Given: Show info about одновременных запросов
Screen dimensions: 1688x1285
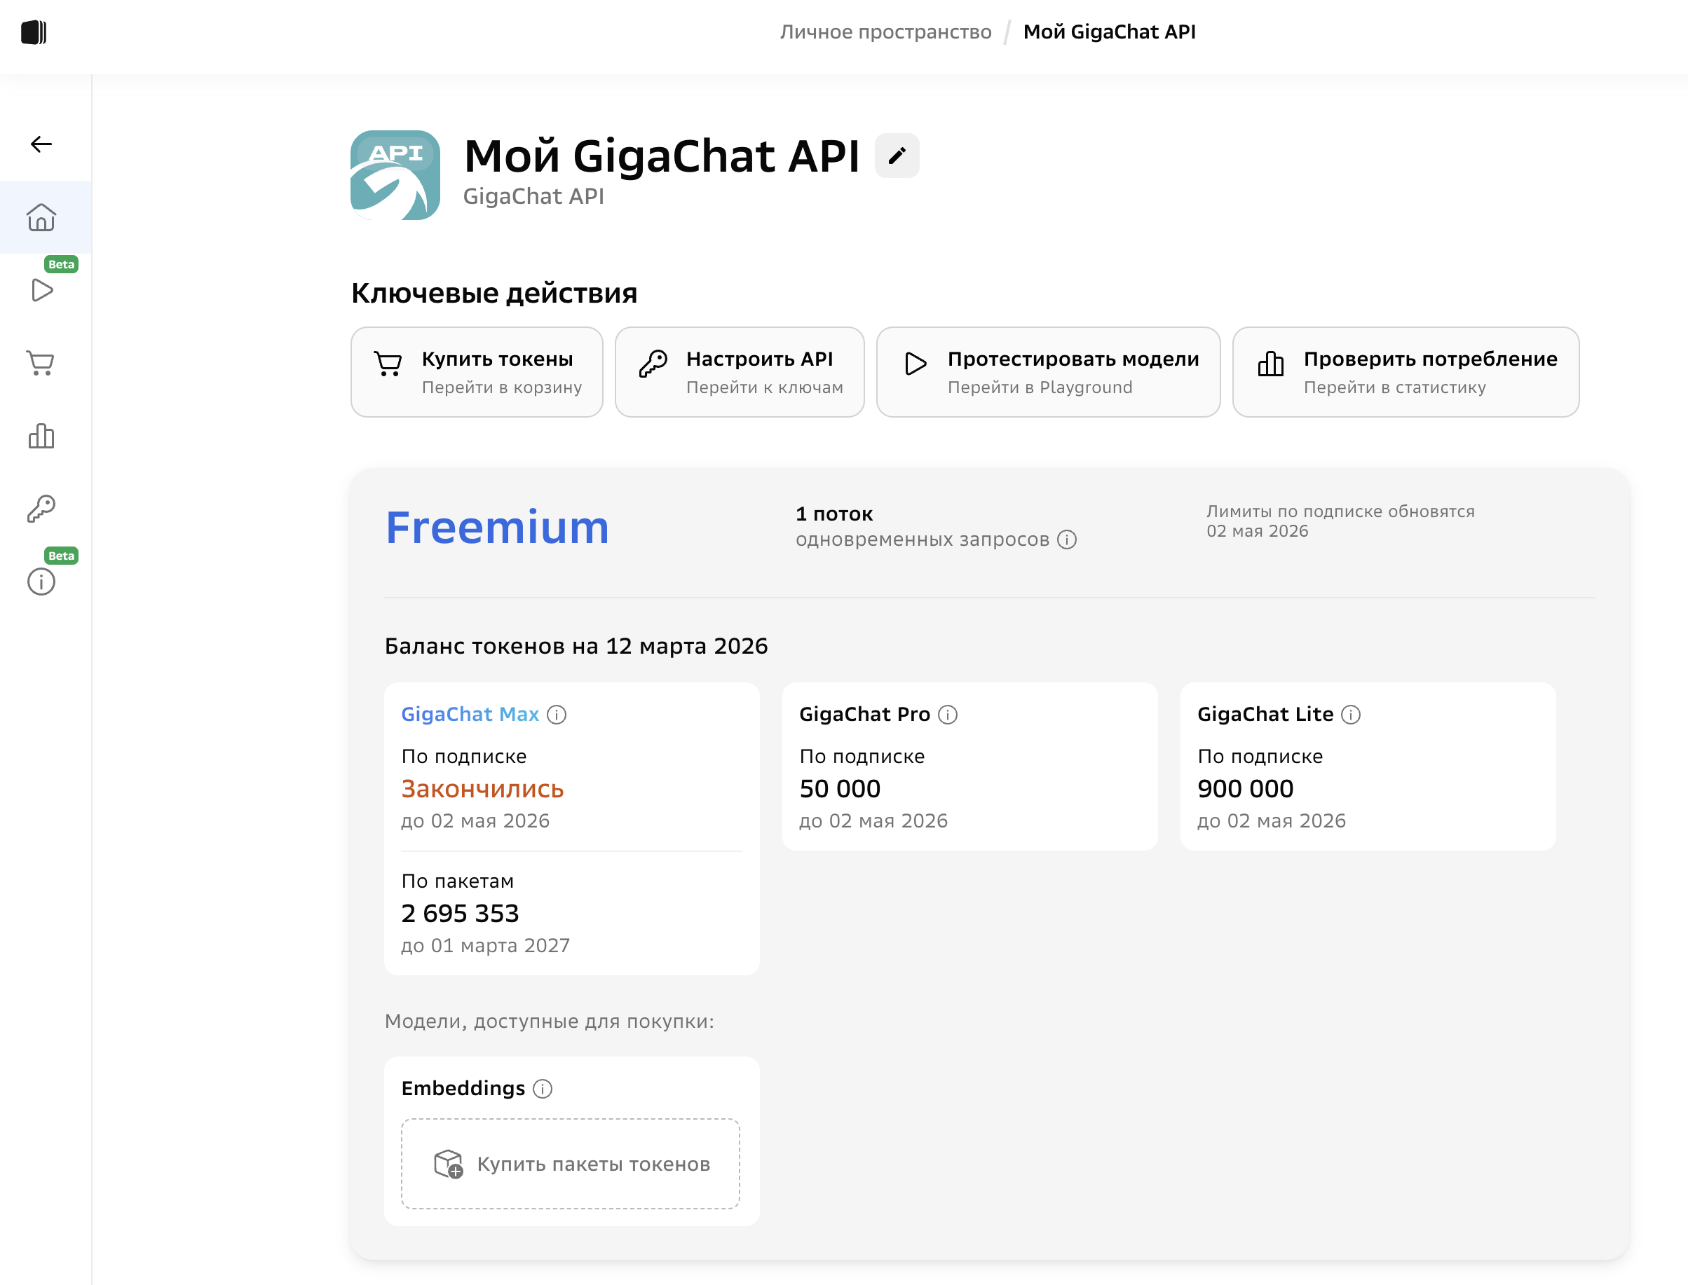Looking at the screenshot, I should coord(1068,540).
